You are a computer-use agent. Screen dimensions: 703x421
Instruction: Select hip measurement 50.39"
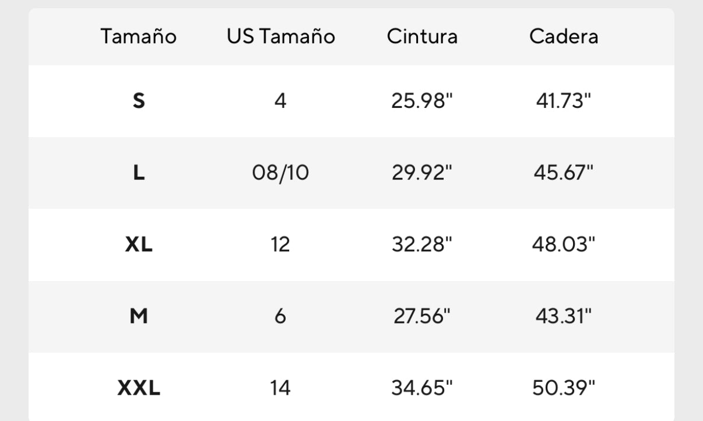pos(563,388)
